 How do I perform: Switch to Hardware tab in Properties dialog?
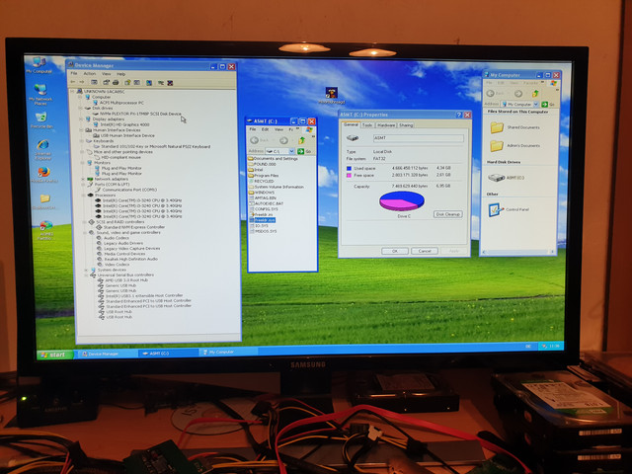(386, 125)
